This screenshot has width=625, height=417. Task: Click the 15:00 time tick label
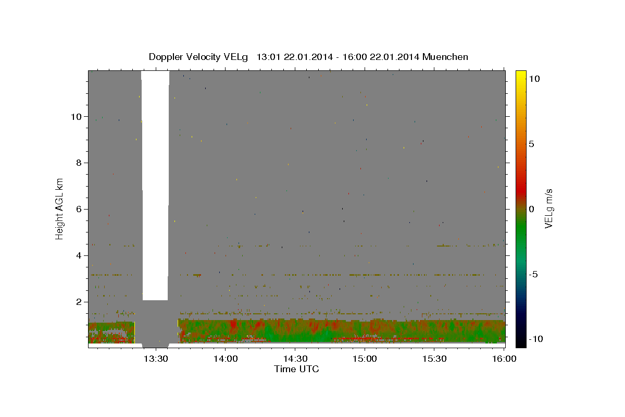[365, 359]
